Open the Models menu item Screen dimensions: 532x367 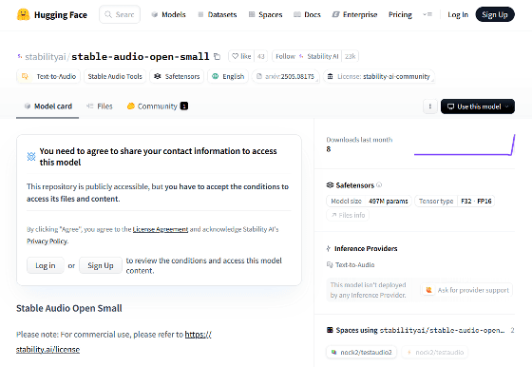pos(169,14)
